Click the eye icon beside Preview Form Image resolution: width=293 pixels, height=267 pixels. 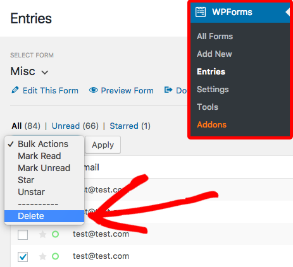coord(93,90)
